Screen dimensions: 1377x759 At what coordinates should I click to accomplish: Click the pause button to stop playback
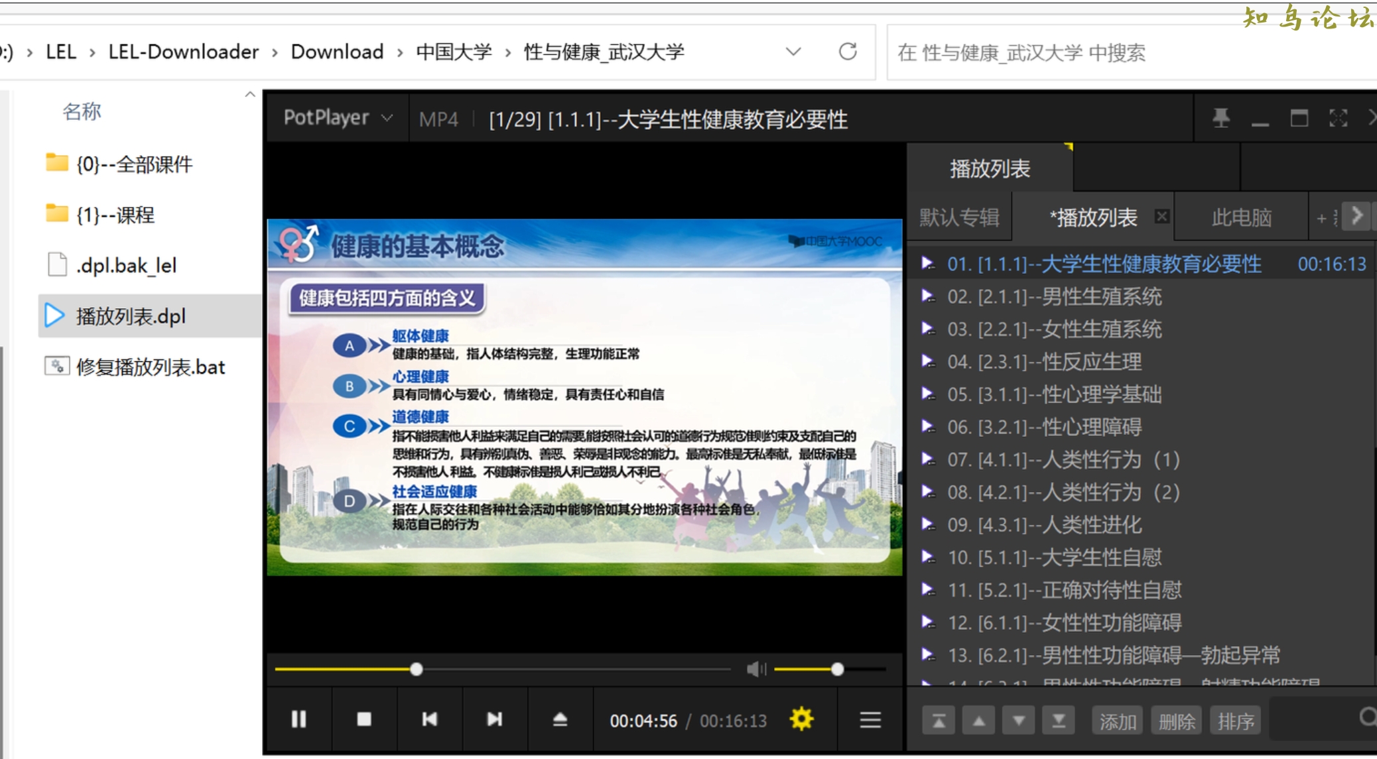(x=298, y=719)
